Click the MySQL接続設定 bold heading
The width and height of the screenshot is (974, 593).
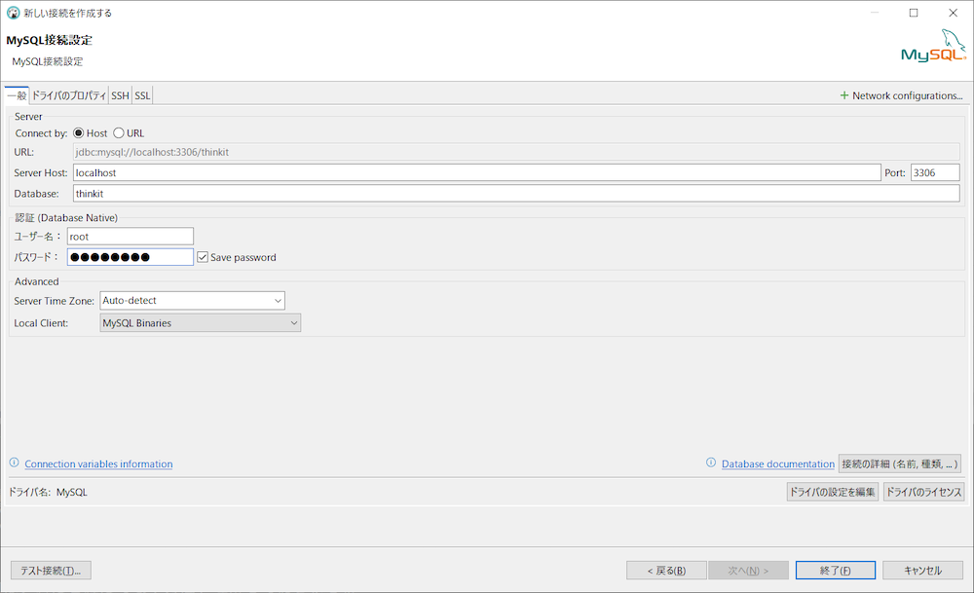49,40
